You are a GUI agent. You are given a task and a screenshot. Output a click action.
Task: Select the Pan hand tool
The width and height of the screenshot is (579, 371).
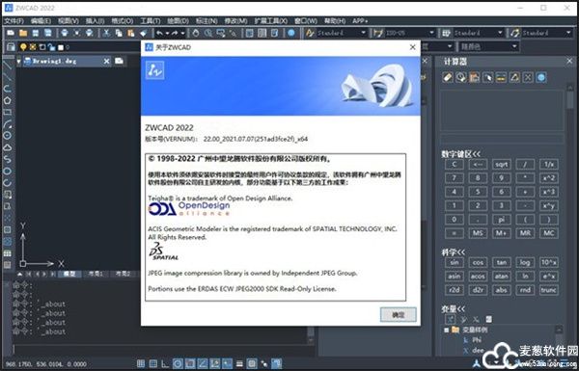(x=196, y=33)
